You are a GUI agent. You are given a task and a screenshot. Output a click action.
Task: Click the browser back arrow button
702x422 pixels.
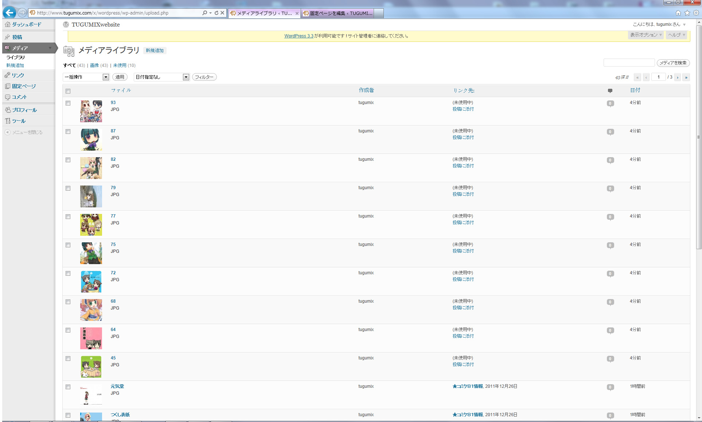click(x=9, y=13)
